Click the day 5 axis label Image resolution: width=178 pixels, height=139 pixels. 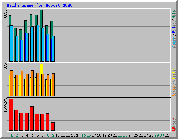click(x=32, y=135)
